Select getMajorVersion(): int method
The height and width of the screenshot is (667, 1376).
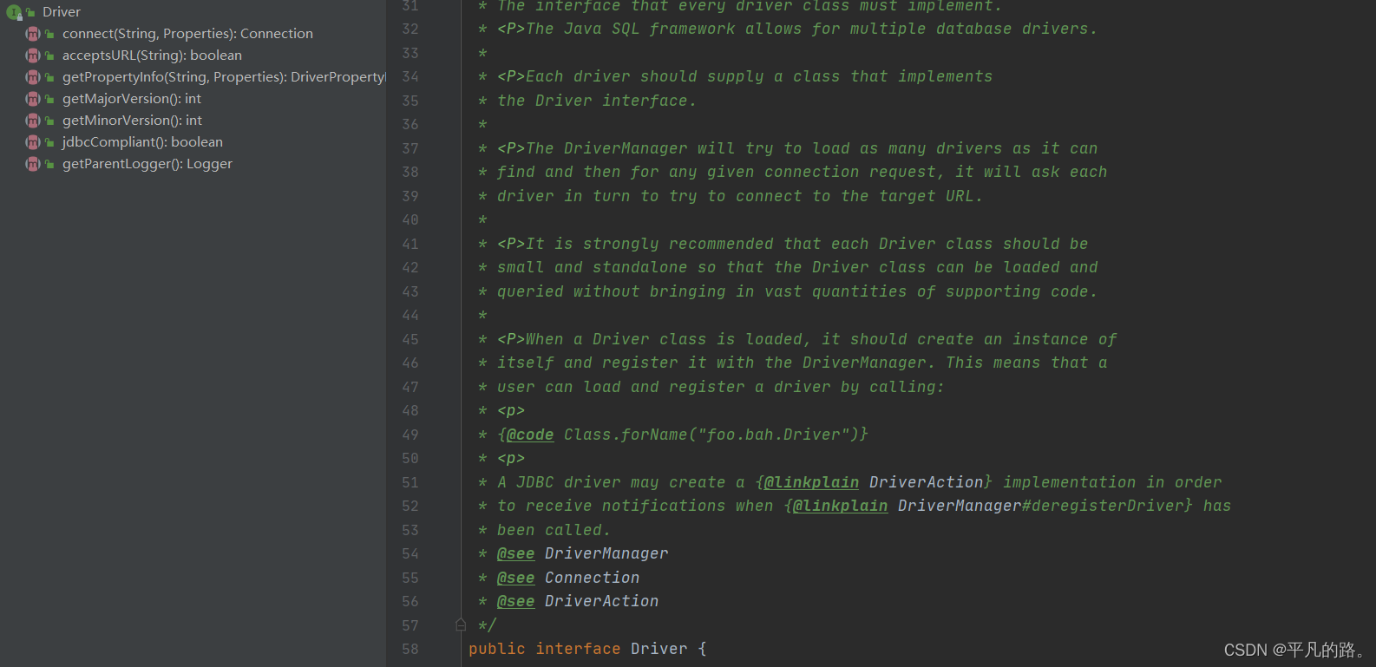pos(132,99)
